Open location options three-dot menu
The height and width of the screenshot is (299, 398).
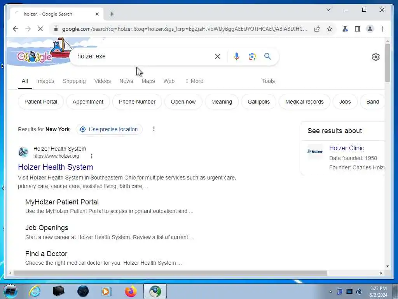(x=154, y=129)
